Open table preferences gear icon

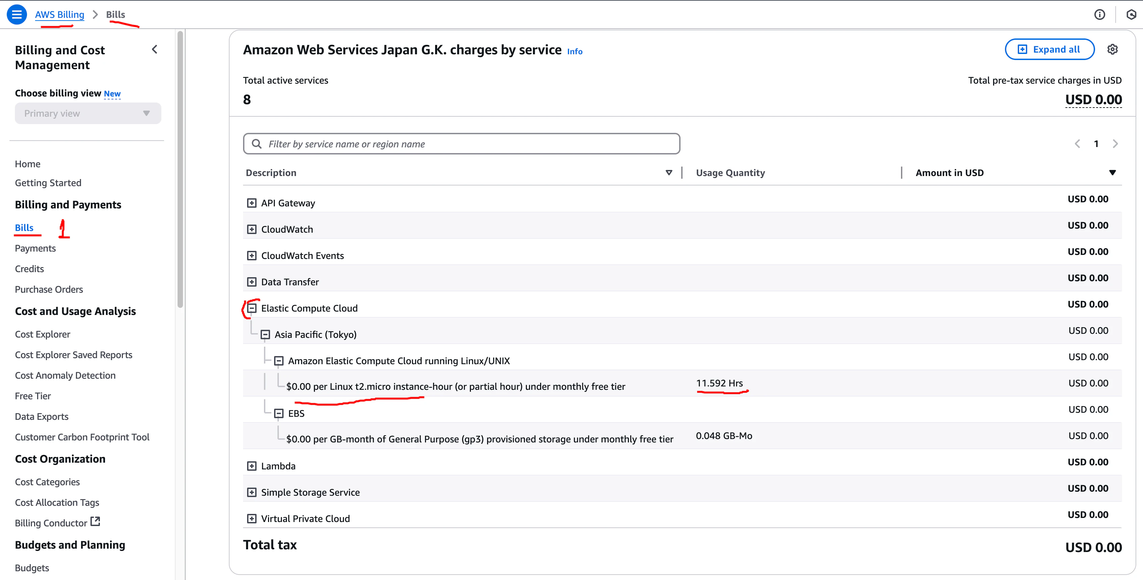(x=1112, y=49)
